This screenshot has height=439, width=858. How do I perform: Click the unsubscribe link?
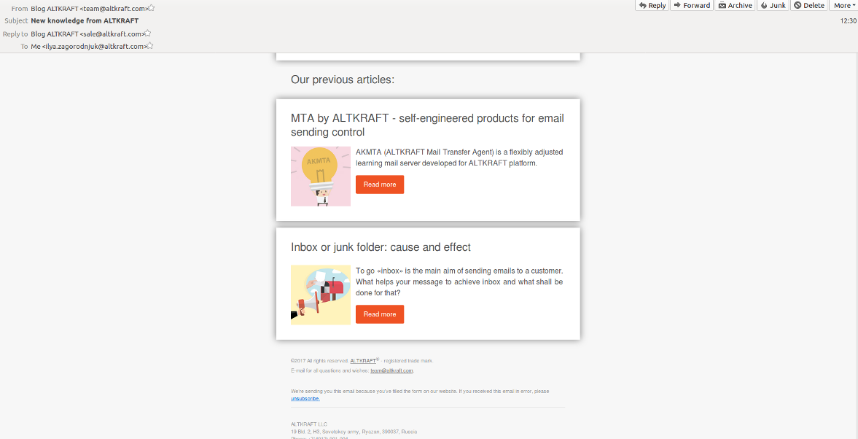point(305,398)
